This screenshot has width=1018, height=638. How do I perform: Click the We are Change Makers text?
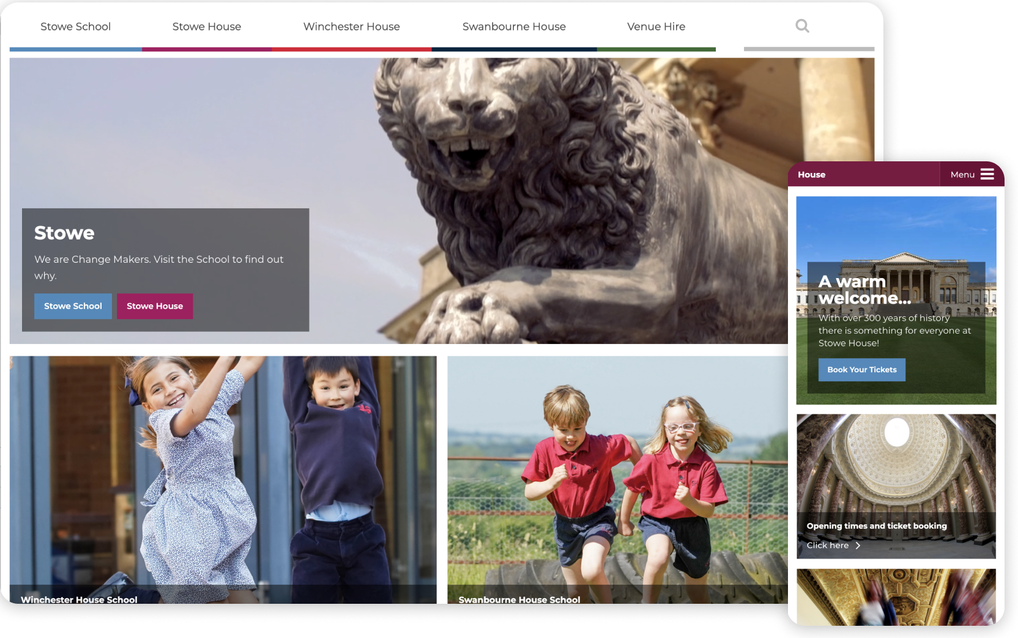point(159,267)
